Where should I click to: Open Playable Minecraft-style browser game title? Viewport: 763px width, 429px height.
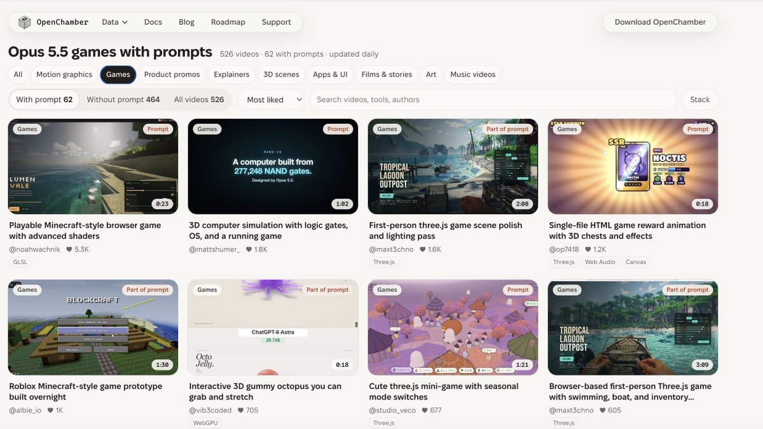pos(85,231)
